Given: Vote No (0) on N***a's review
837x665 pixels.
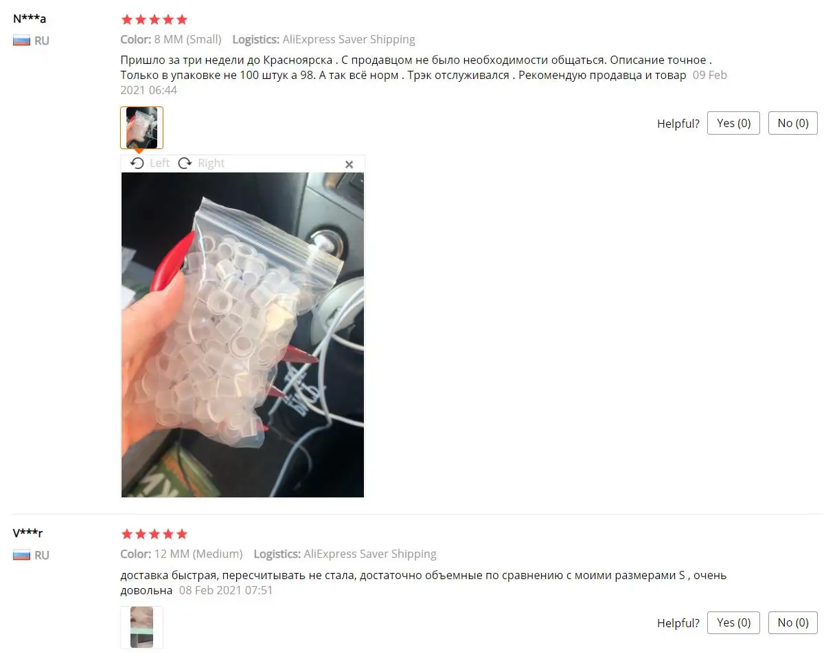Looking at the screenshot, I should 793,123.
